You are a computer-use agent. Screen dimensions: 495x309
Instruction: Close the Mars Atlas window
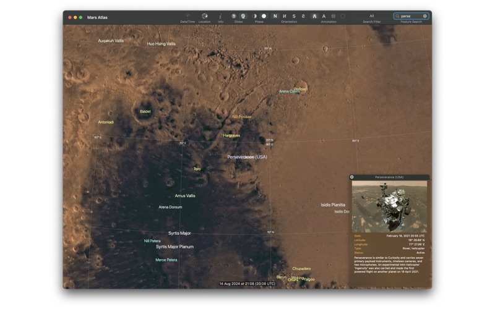click(70, 17)
